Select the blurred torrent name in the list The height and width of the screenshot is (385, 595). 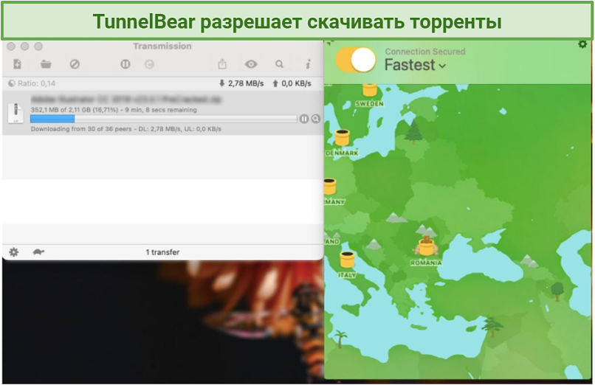point(126,100)
